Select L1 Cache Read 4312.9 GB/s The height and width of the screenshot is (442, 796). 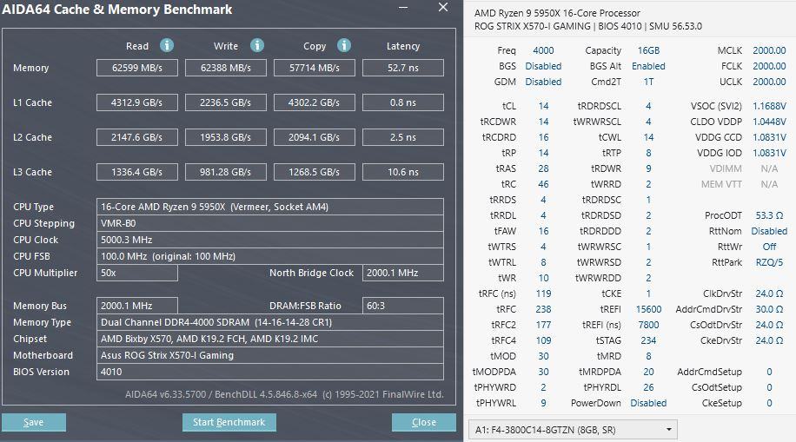tap(137, 102)
